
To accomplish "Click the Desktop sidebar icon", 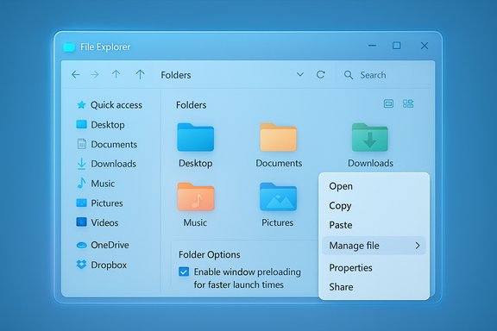I will (81, 124).
